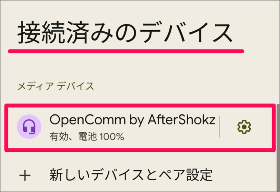Screen dimensions: 280x192
Task: Click the plus icon for pairing
Action: [x=26, y=175]
